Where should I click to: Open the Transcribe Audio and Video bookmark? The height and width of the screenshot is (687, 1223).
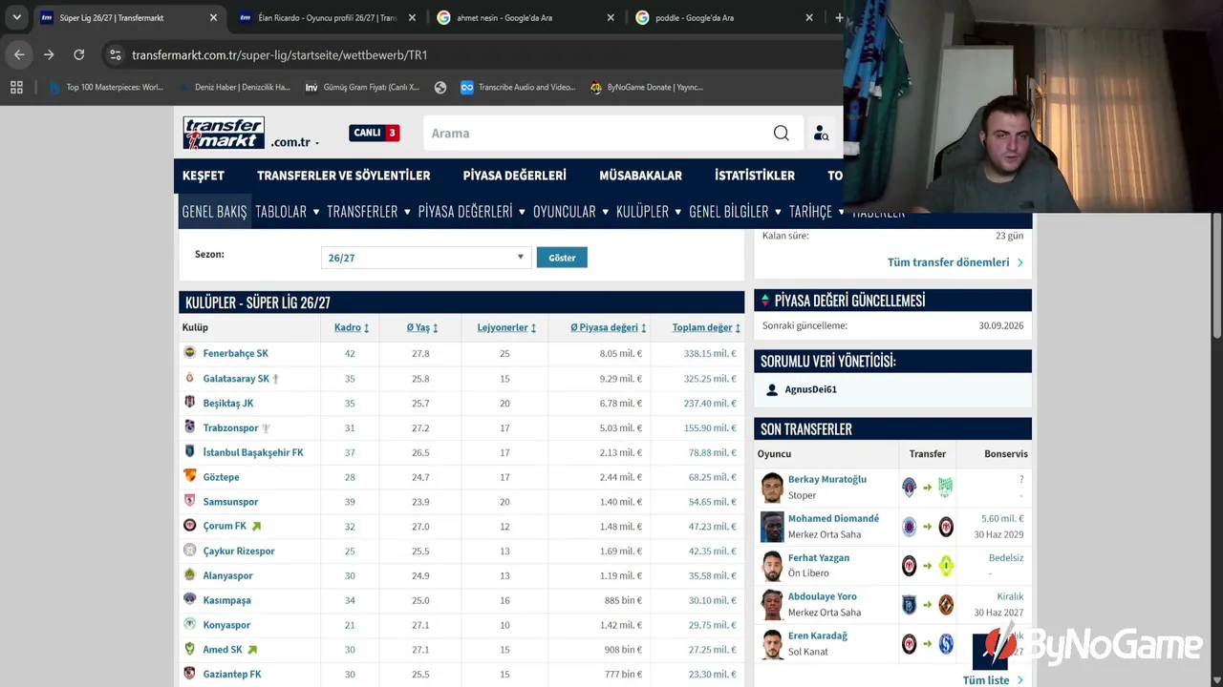[x=518, y=87]
